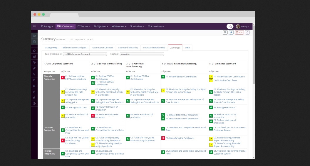
Task: Open the Danny user account menu
Action: click(243, 26)
